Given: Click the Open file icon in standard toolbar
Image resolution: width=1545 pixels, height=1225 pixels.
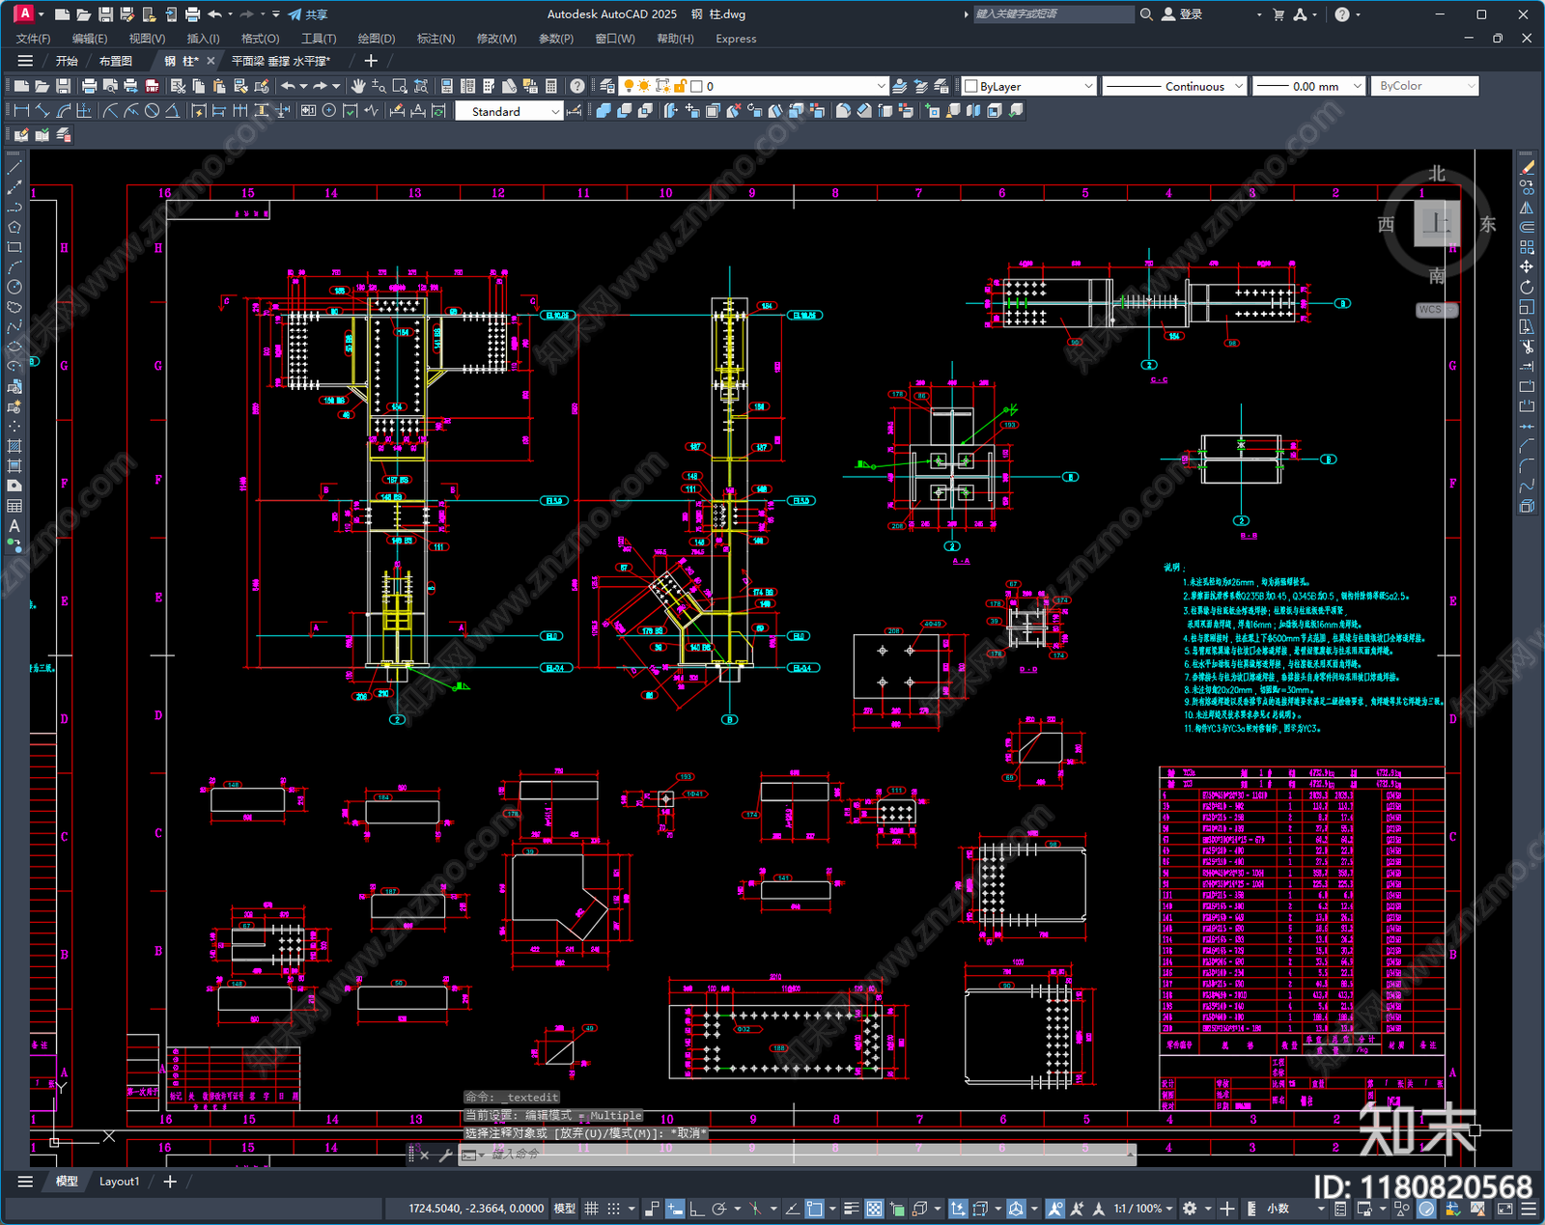Looking at the screenshot, I should 42,86.
